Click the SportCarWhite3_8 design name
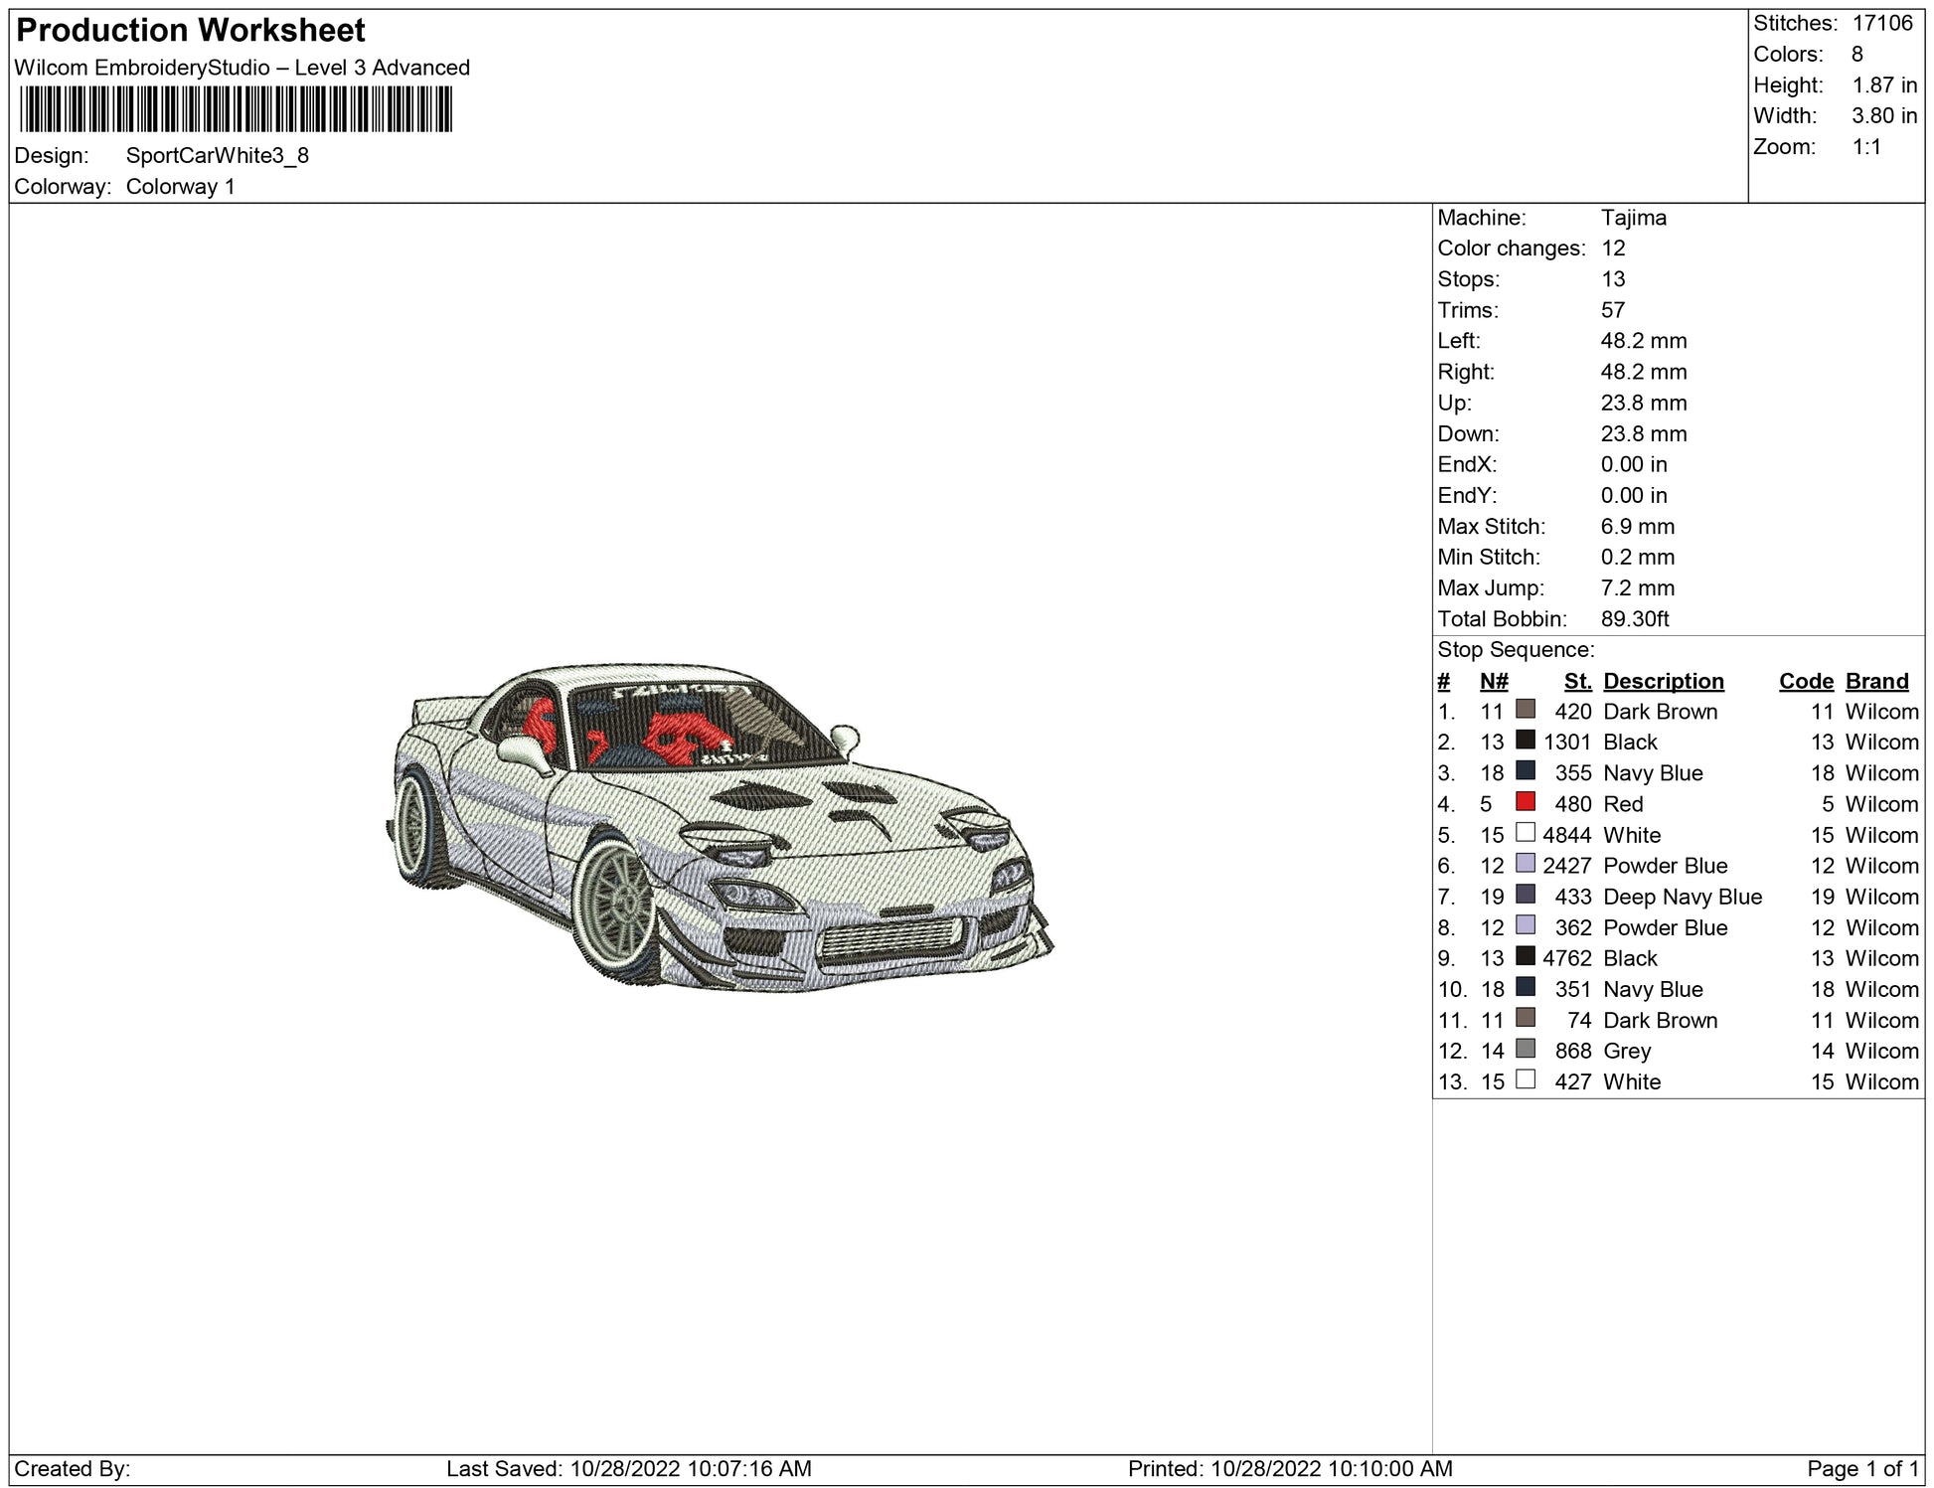Image resolution: width=1934 pixels, height=1488 pixels. pos(217,156)
